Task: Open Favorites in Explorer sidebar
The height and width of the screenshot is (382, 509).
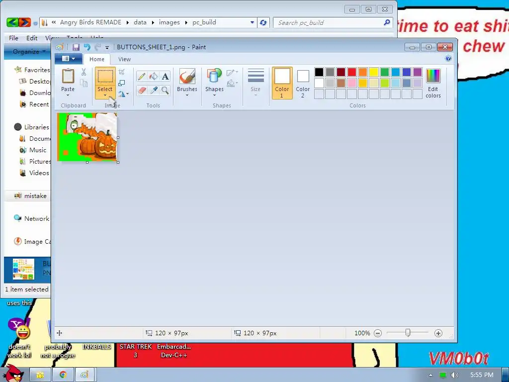Action: [x=37, y=70]
